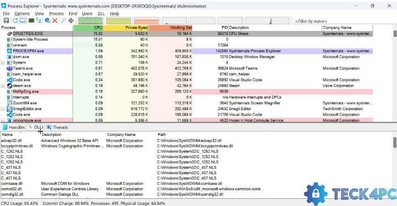397x206 pixels.
Task: Open the Users menu
Action: tap(87, 14)
